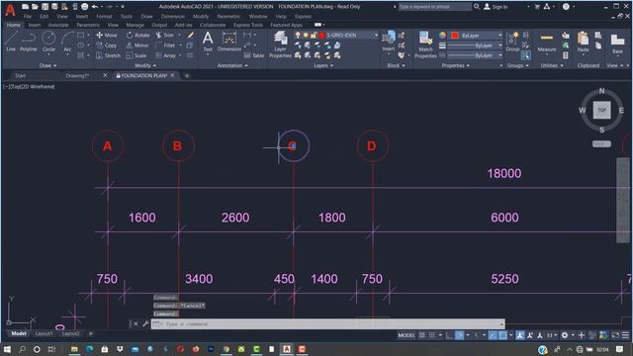Expand the Draw panel
633x356 pixels.
47,65
